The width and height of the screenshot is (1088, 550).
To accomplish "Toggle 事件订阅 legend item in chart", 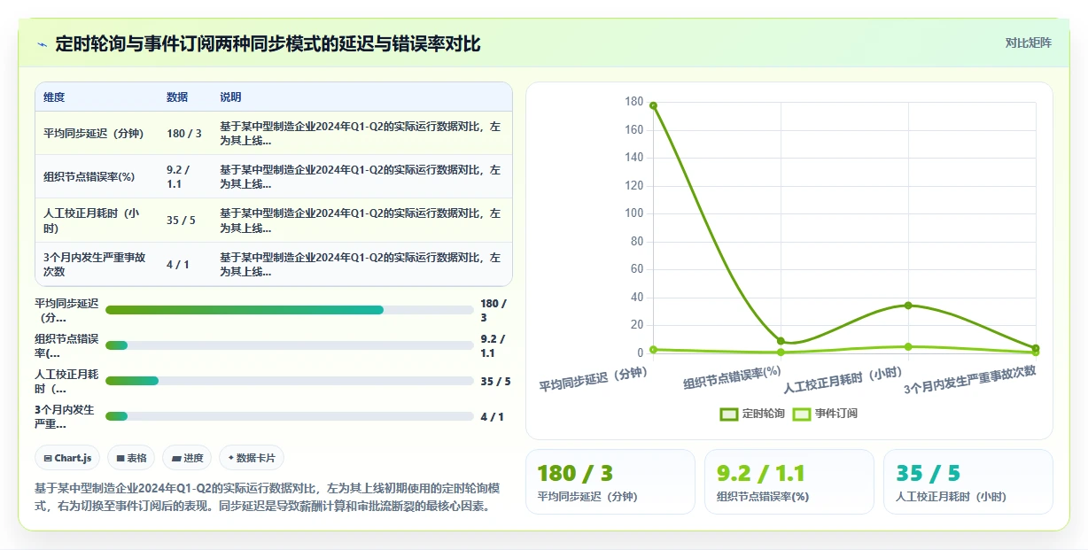I will click(x=825, y=414).
